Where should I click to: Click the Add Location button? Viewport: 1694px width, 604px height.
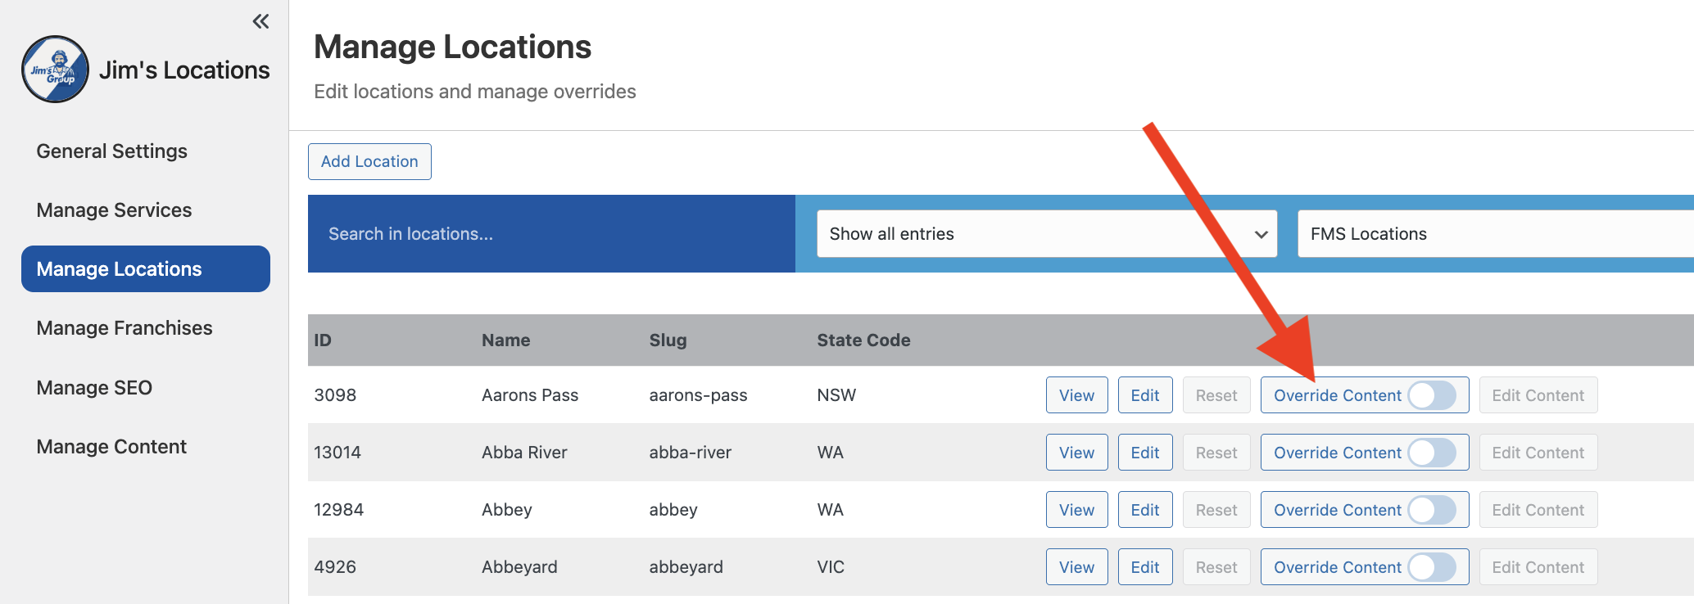pyautogui.click(x=369, y=162)
